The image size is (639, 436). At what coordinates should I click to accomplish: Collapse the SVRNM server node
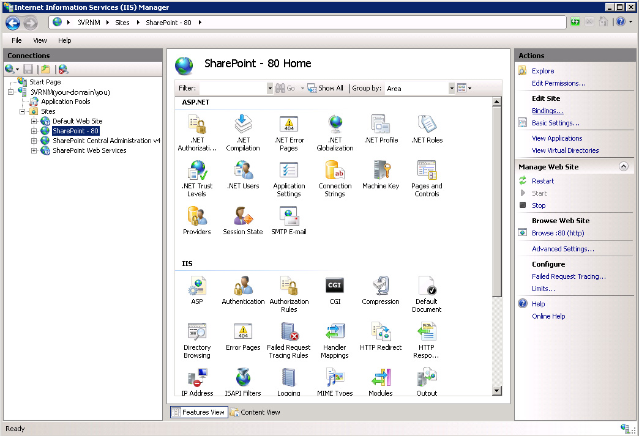pyautogui.click(x=11, y=92)
